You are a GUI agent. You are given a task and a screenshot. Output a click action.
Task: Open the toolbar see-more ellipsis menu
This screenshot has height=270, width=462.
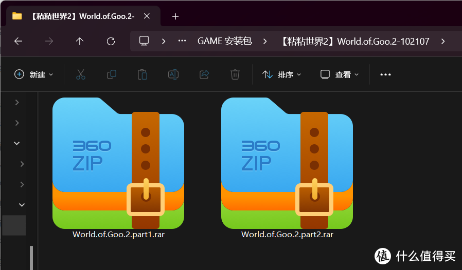[385, 74]
